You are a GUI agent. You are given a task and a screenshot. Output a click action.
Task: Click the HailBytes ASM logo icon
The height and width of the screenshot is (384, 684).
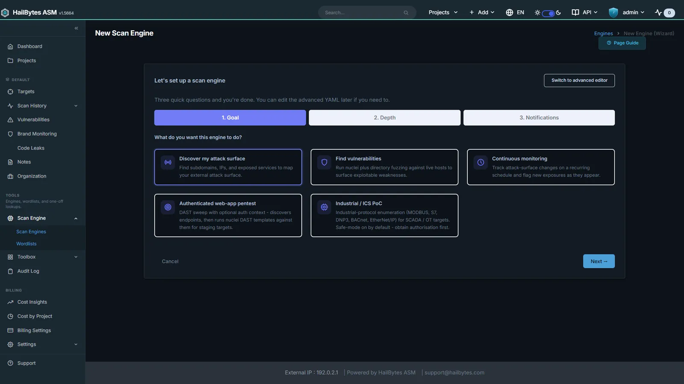pos(5,13)
